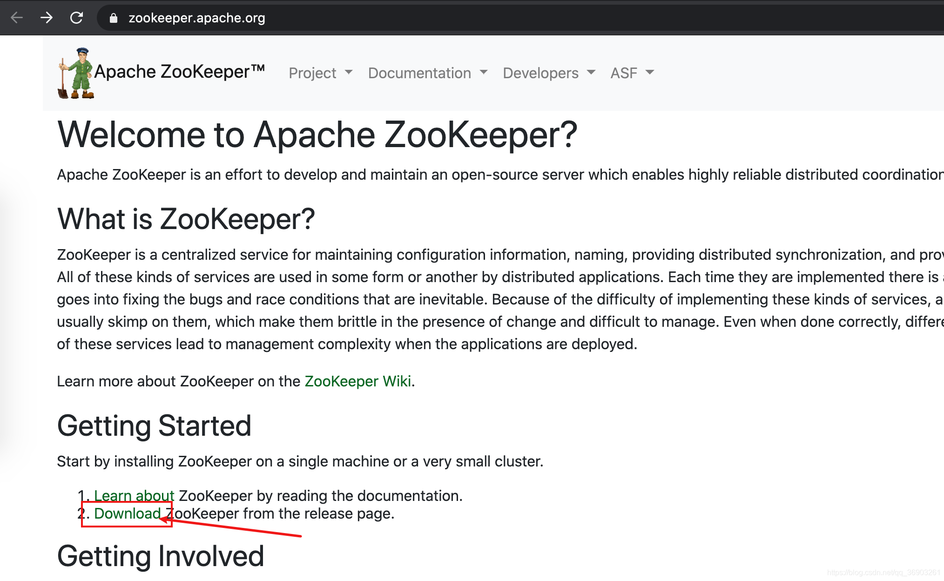Expand the Developers dropdown menu
Screen dimensions: 944x581
point(549,73)
